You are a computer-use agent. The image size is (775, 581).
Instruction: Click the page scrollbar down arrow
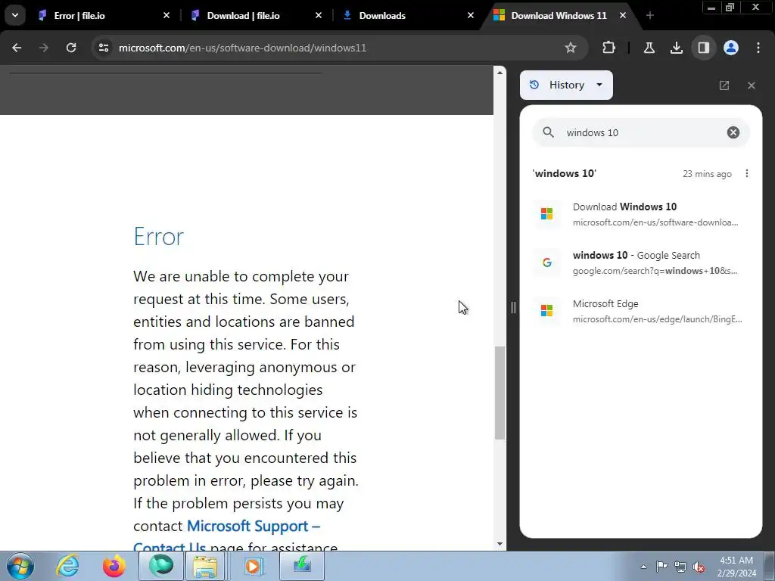click(x=500, y=544)
